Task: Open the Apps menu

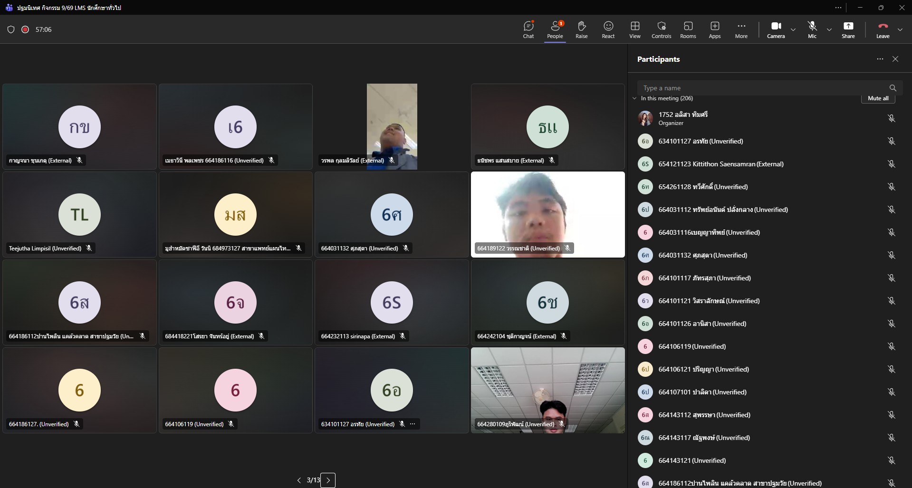Action: [x=714, y=29]
